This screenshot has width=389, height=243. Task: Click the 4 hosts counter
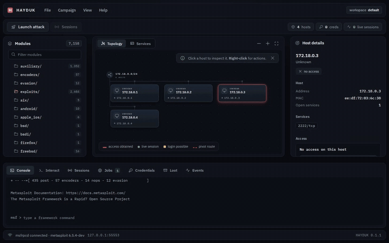point(301,27)
